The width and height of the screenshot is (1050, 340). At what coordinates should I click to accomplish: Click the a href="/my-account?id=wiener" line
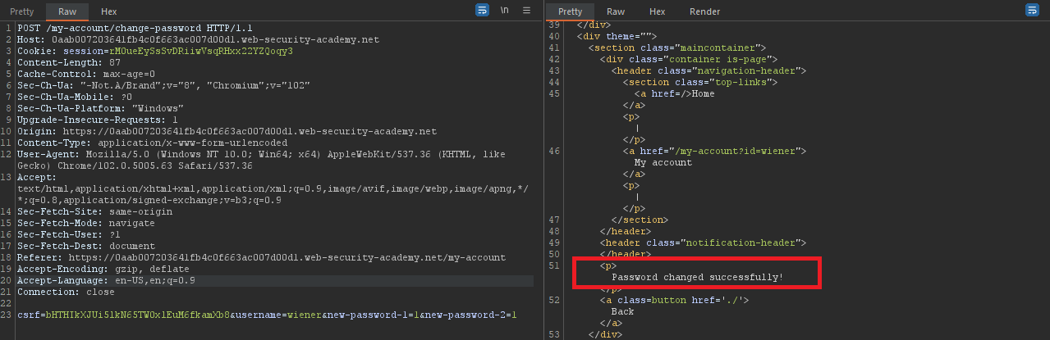pos(715,151)
